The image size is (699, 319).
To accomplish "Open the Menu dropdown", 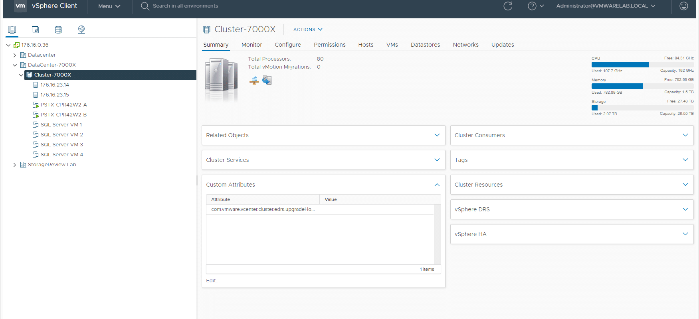I will [x=109, y=6].
